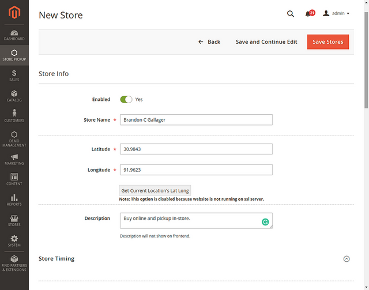The height and width of the screenshot is (290, 369).
Task: Click the Magento logo icon
Action: click(x=14, y=13)
